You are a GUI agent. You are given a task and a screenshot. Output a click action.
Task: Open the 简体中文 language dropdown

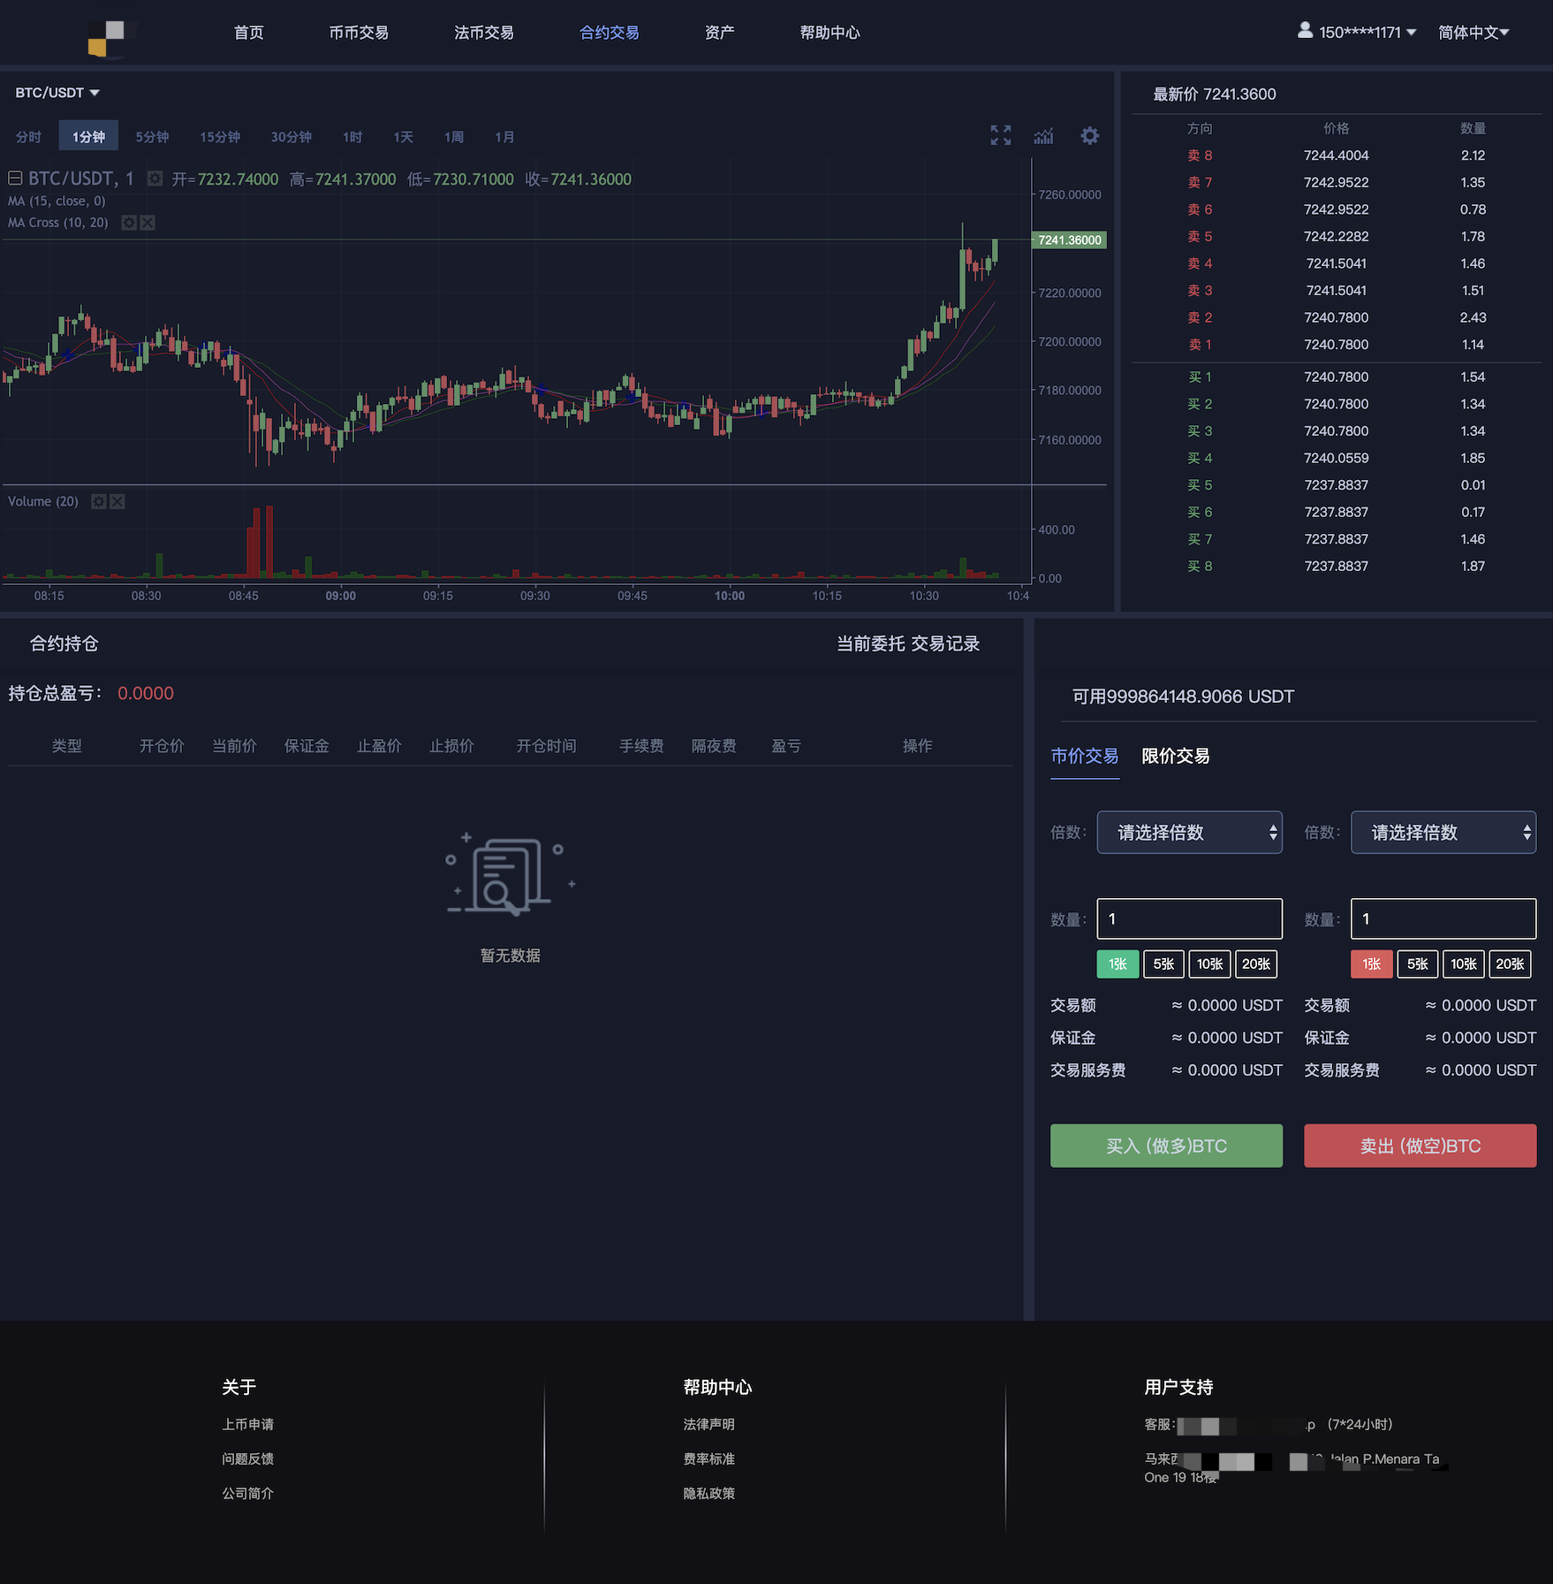(x=1473, y=33)
